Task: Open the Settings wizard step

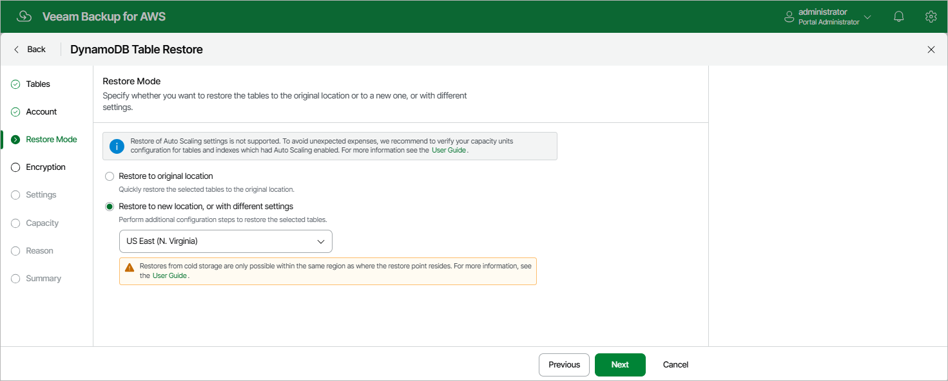Action: [x=41, y=195]
